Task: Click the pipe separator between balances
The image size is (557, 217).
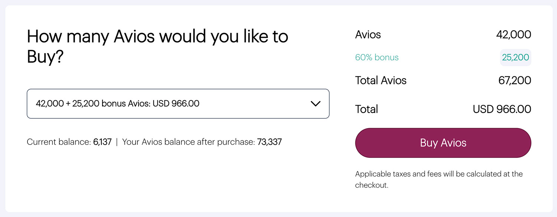Action: click(x=117, y=142)
